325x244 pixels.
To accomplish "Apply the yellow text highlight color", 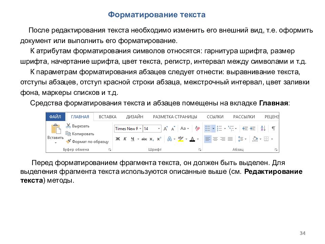I will coord(181,139).
